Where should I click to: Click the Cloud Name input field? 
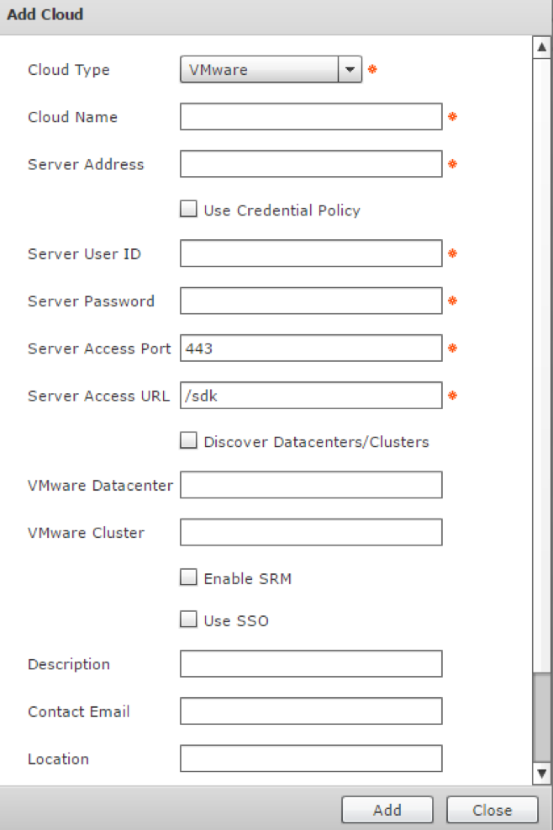(310, 117)
